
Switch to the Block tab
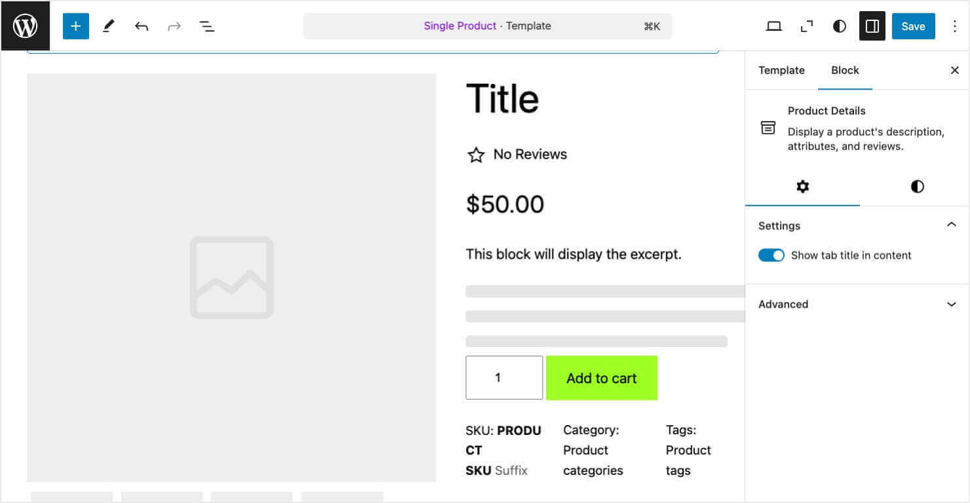click(845, 70)
